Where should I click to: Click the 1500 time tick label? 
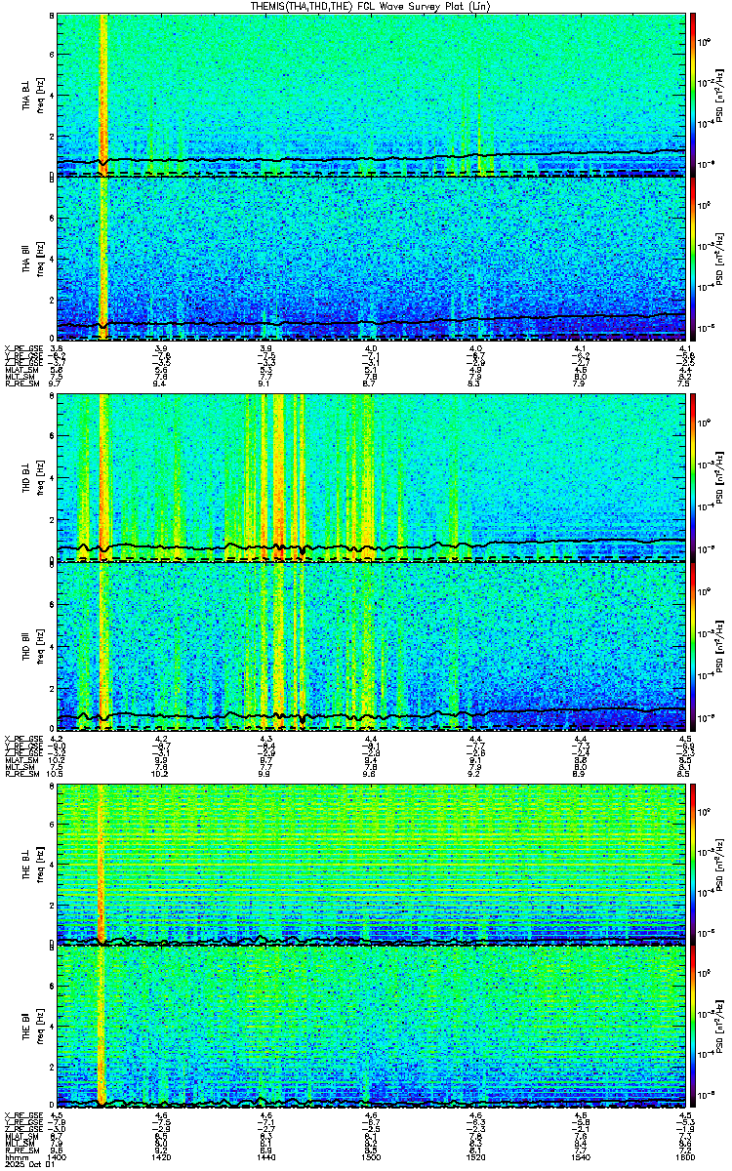372,1157
